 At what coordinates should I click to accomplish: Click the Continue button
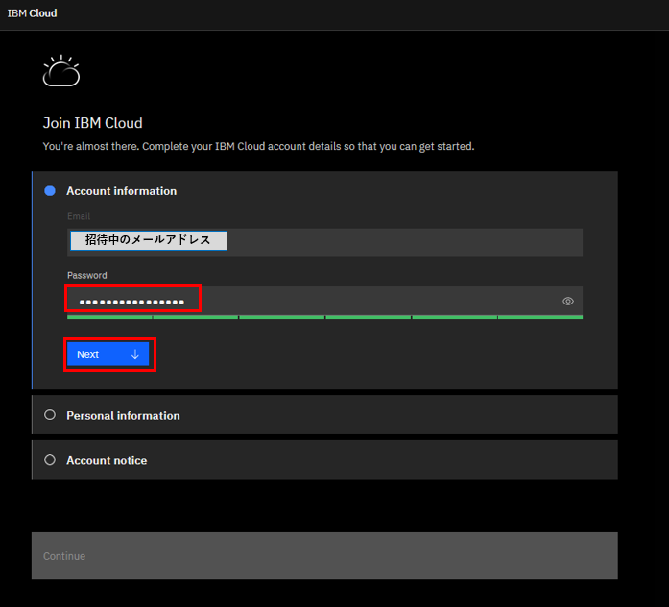324,556
